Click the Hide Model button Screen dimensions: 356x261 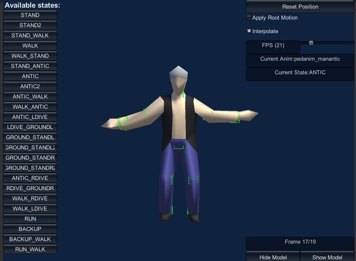273,257
